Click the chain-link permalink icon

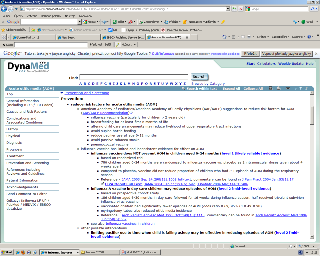(288, 88)
